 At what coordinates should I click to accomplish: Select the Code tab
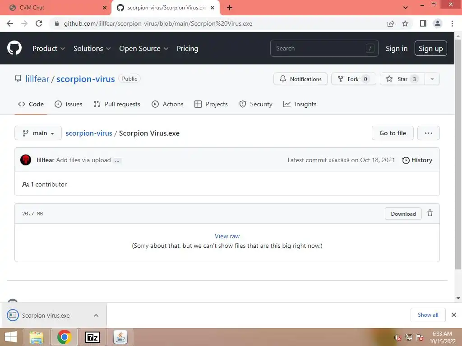(31, 104)
